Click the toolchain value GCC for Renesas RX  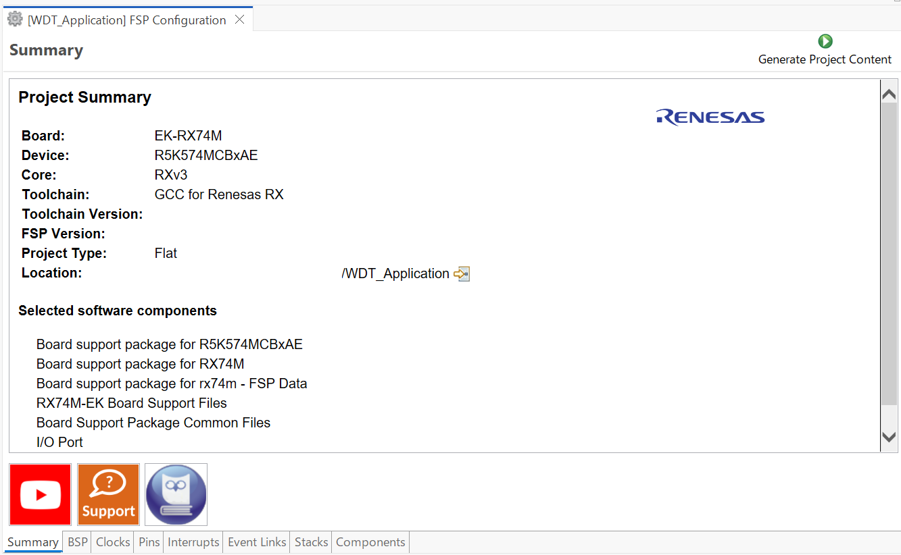(219, 194)
